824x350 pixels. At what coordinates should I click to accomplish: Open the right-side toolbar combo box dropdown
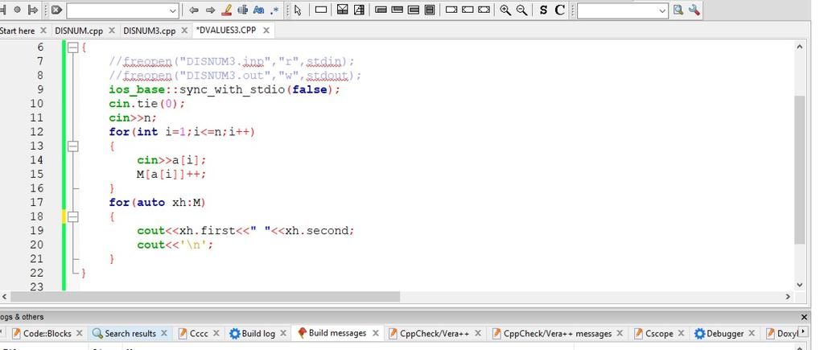click(x=662, y=10)
